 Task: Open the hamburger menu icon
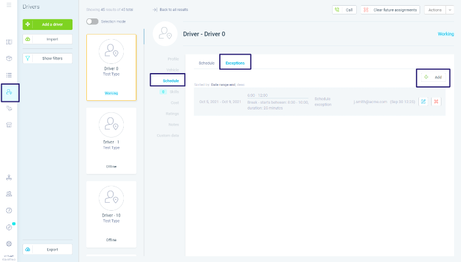pyautogui.click(x=9, y=5)
